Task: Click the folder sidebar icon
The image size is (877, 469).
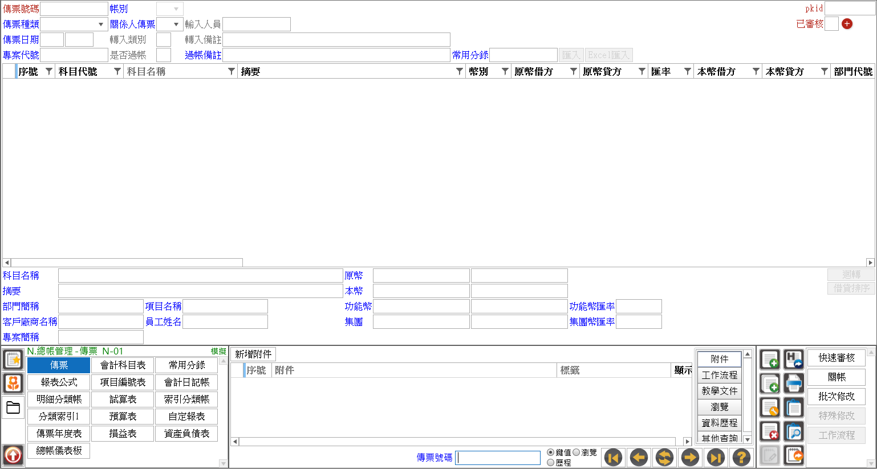Action: point(13,407)
